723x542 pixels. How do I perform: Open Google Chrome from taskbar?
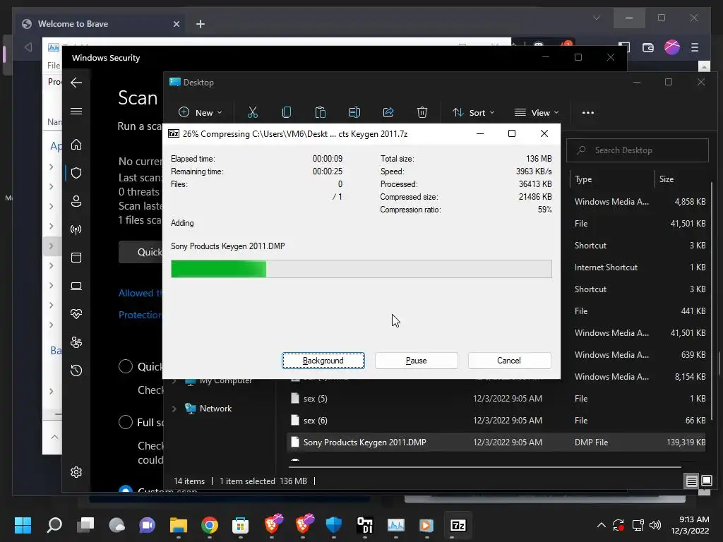click(x=209, y=525)
